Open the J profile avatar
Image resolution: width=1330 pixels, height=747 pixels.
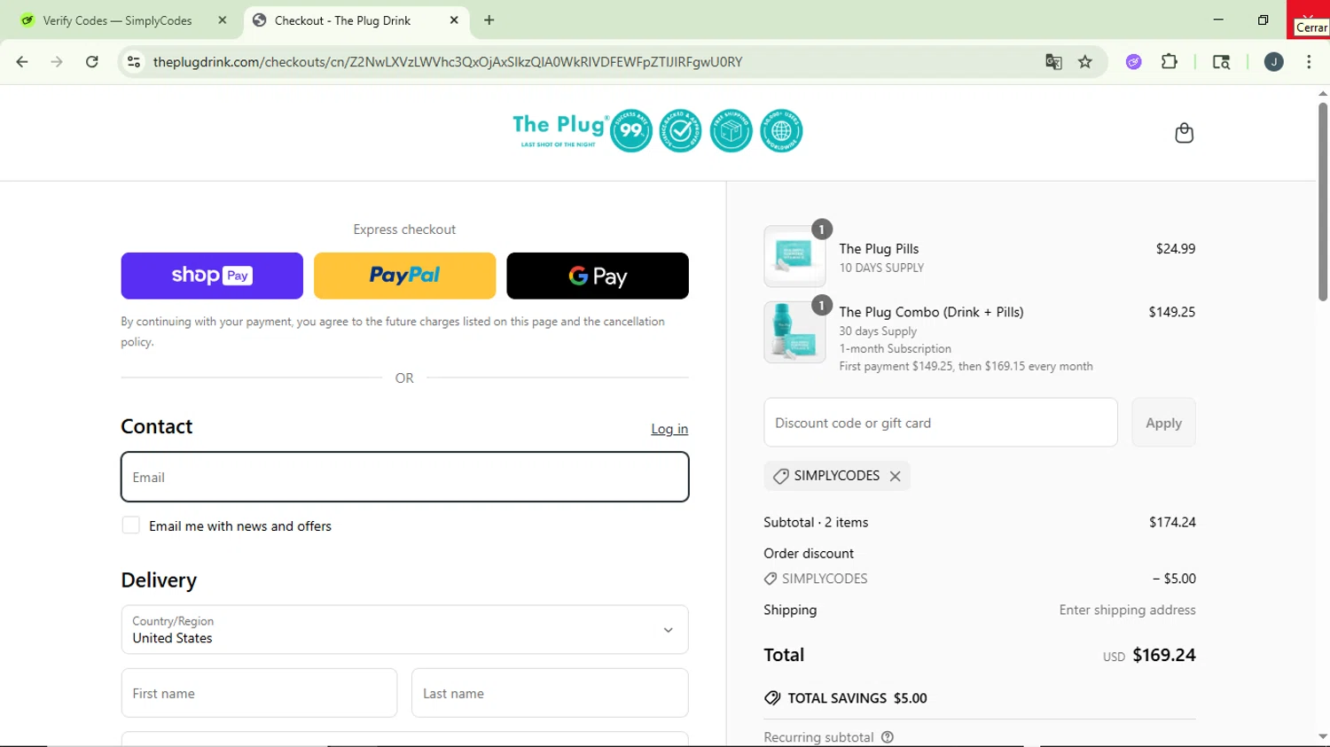click(x=1274, y=62)
